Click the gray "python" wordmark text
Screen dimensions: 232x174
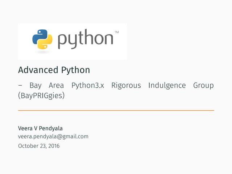85,40
